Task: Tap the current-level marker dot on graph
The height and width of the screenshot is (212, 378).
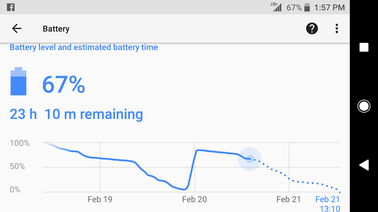Action: click(x=250, y=159)
